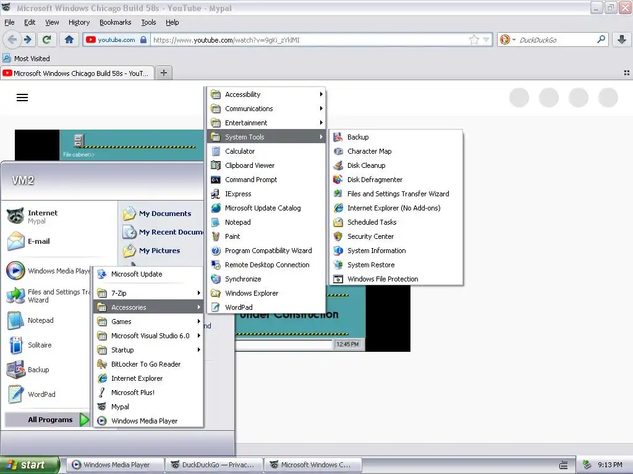633x474 pixels.
Task: Open Microsoft Update Catalog
Action: 266,208
